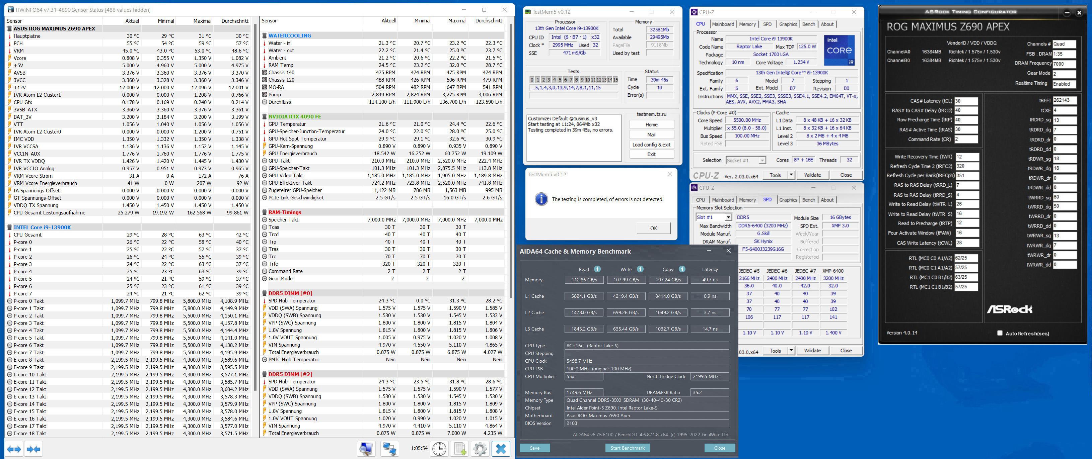Click the blue info icon in TestMem5 dialog

coord(541,199)
